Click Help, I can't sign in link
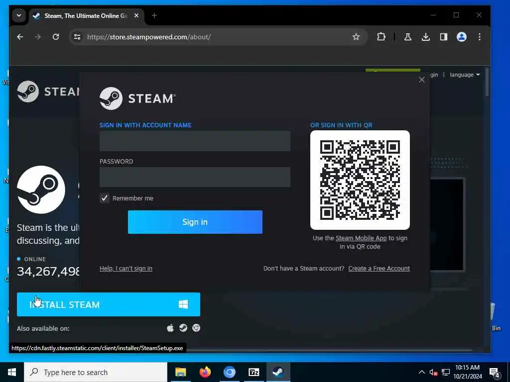Viewport: 510px width, 382px height. 126,268
